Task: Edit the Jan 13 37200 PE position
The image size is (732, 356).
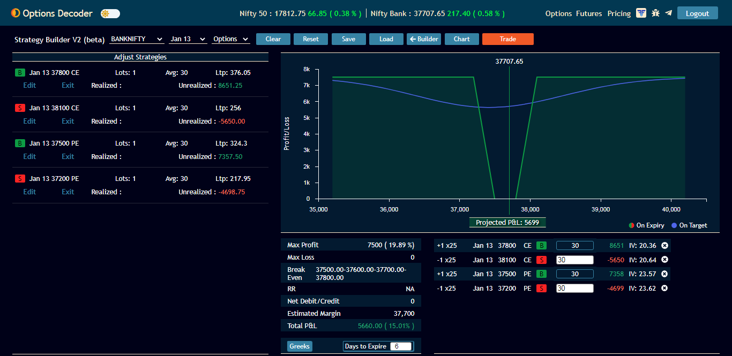Action: coord(29,192)
